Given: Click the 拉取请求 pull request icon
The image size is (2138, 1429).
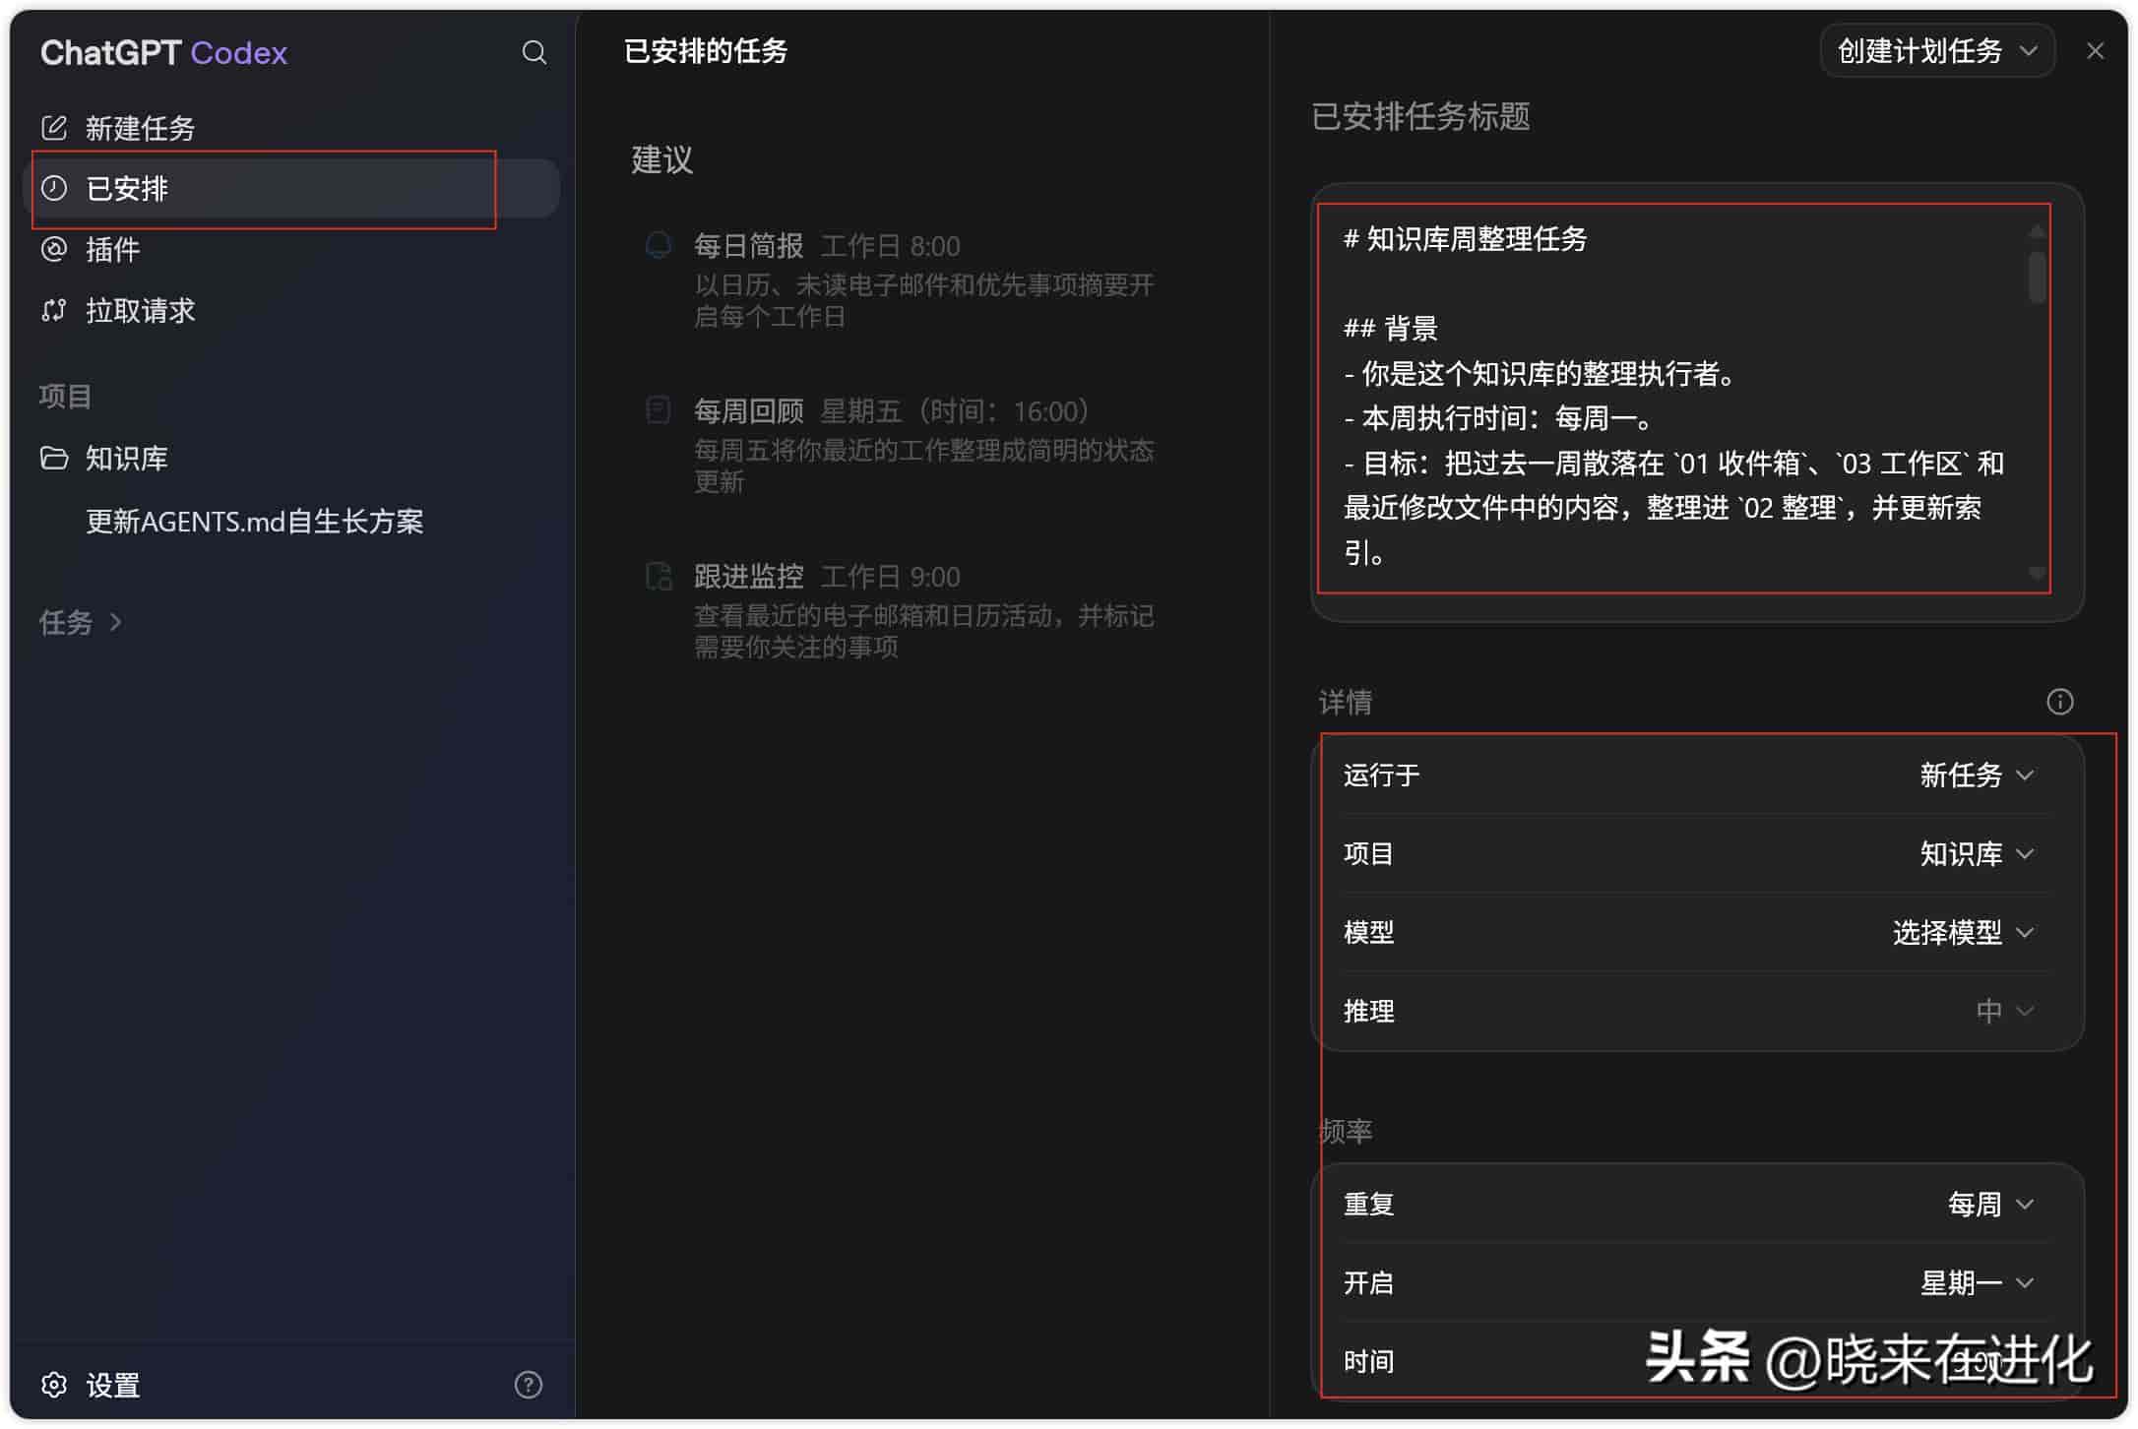Looking at the screenshot, I should (54, 310).
